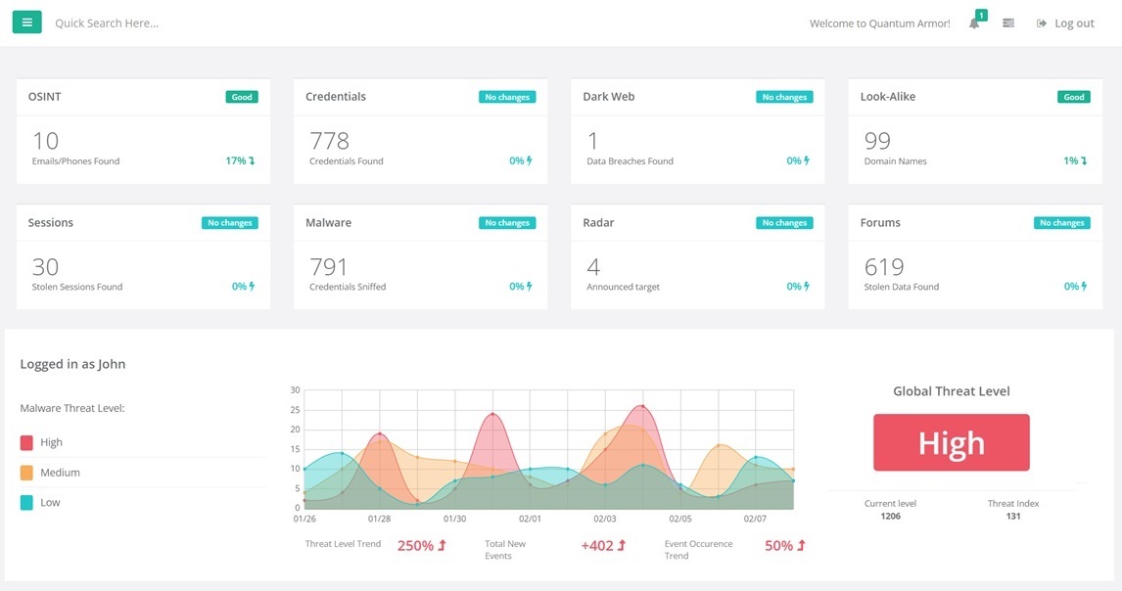Click the exit-door icon beside Log out
The image size is (1122, 591).
coord(1041,23)
